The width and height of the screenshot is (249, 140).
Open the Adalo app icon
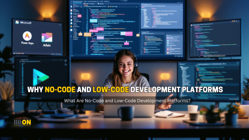click(47, 38)
